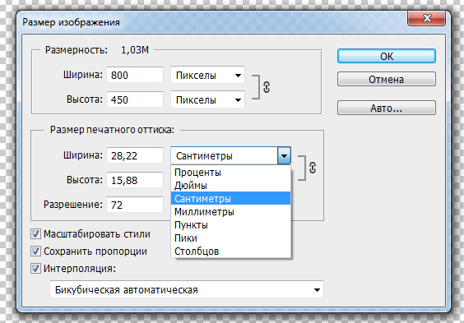Click the Разрешение: label
The height and width of the screenshot is (323, 464).
[72, 205]
